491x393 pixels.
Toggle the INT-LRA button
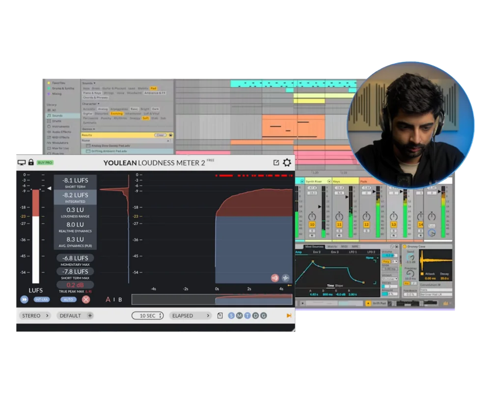click(42, 300)
